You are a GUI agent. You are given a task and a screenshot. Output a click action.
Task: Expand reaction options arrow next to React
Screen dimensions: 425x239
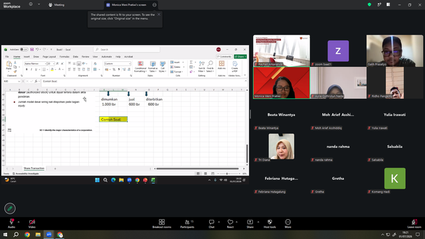tap(236, 222)
